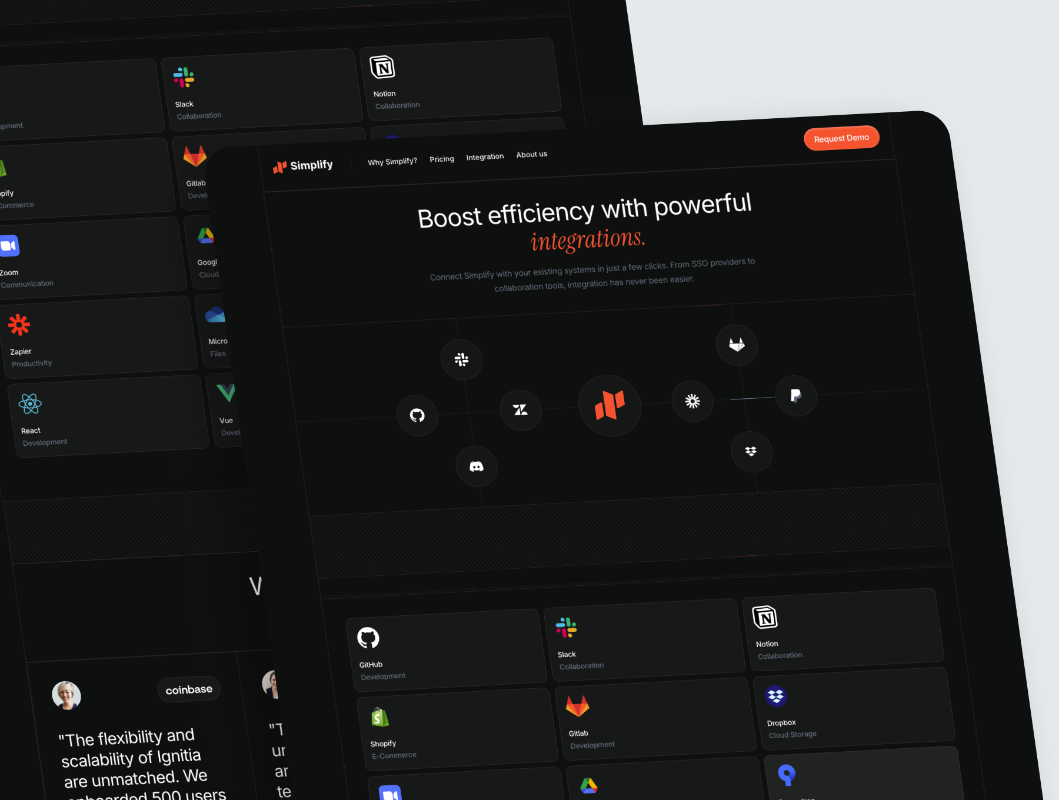Select the Discord circle icon in diagram
Screen dimensions: 1059x800
click(477, 466)
